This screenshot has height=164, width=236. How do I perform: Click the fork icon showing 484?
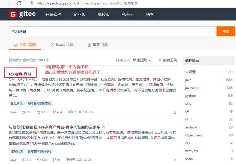[54, 112]
